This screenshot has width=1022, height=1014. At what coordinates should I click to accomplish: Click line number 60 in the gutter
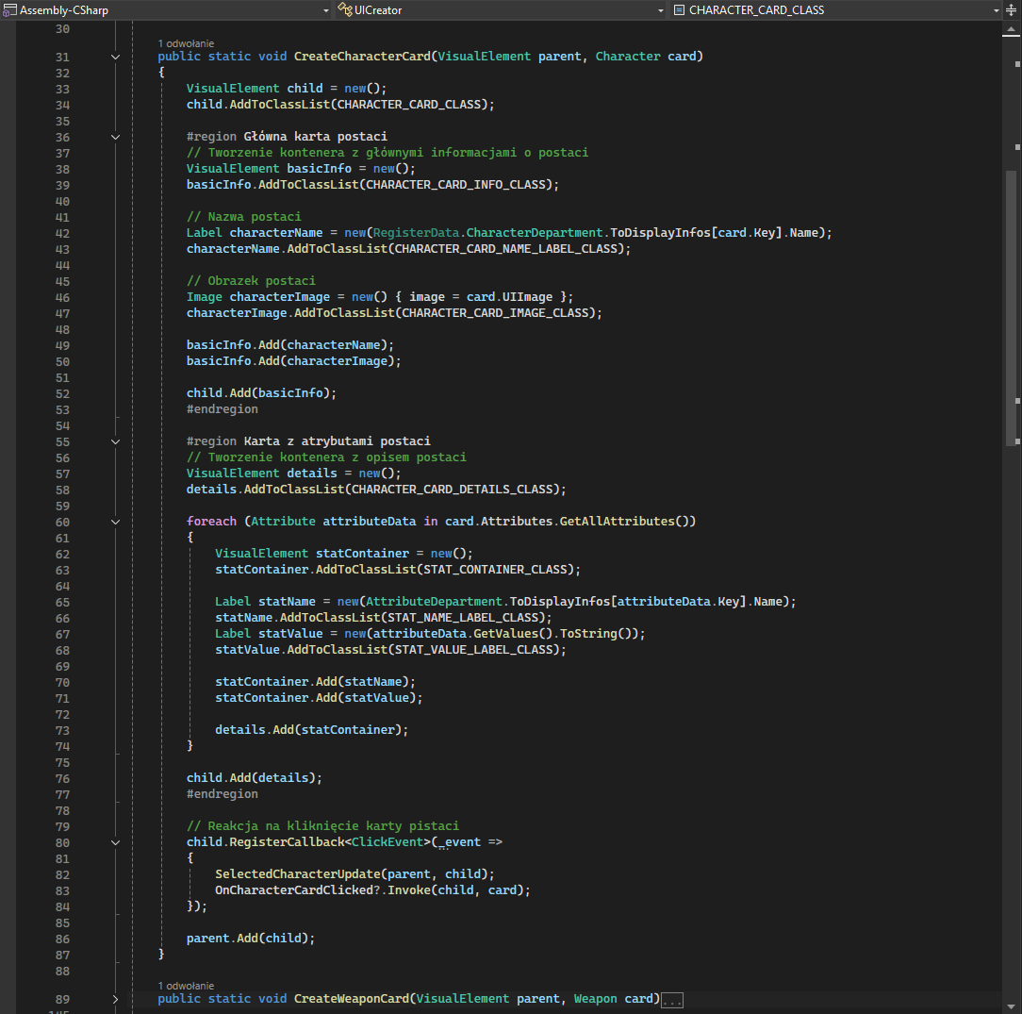(62, 522)
